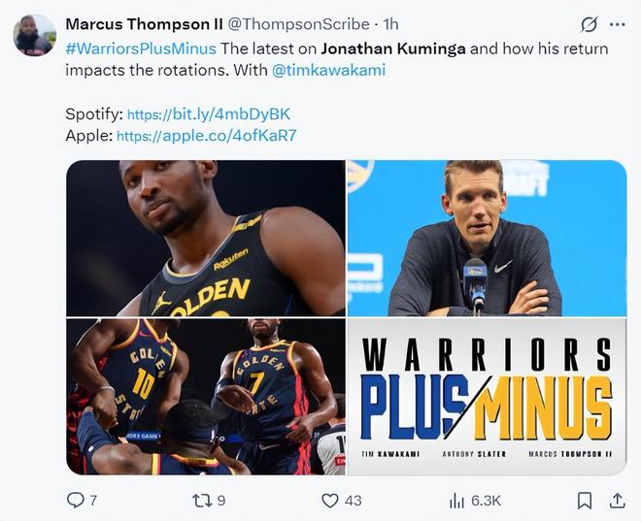Open the view analytics bar-chart icon
Screen dimensions: 641x521
click(457, 501)
